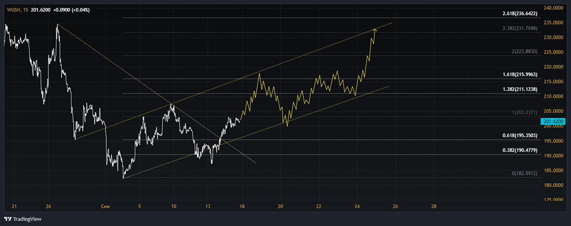Screen dimensions: 571x226
Task: Click the time axis label 10
Action: (174, 207)
